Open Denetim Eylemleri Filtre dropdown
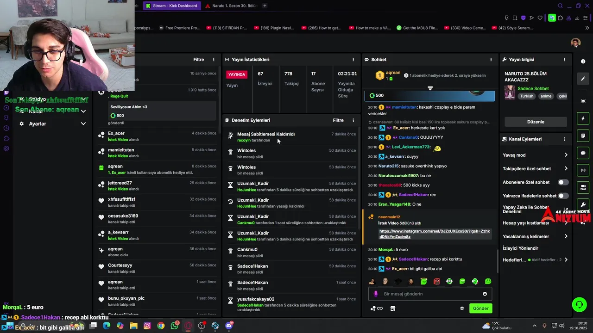Image resolution: width=593 pixels, height=333 pixels. click(x=338, y=120)
